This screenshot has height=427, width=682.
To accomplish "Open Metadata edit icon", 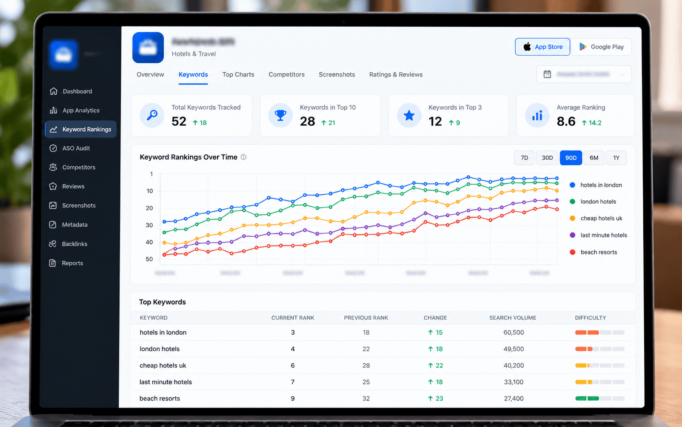I will coord(52,224).
